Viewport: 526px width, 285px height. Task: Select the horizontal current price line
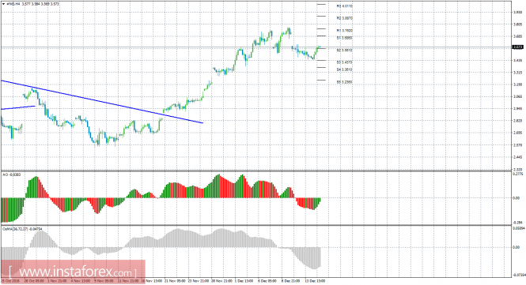pyautogui.click(x=256, y=47)
